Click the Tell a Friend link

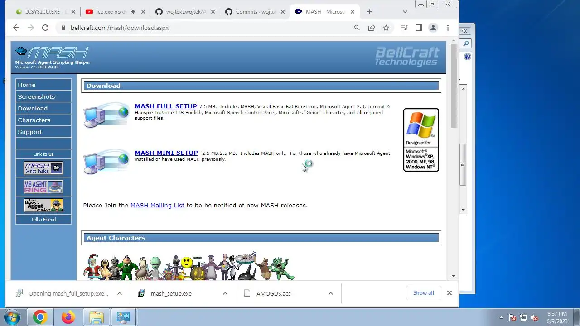43,219
